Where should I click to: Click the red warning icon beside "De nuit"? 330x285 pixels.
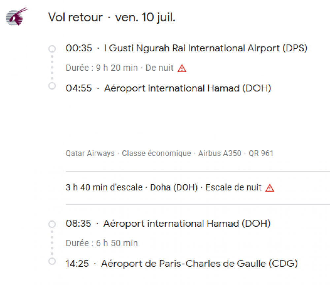(182, 68)
